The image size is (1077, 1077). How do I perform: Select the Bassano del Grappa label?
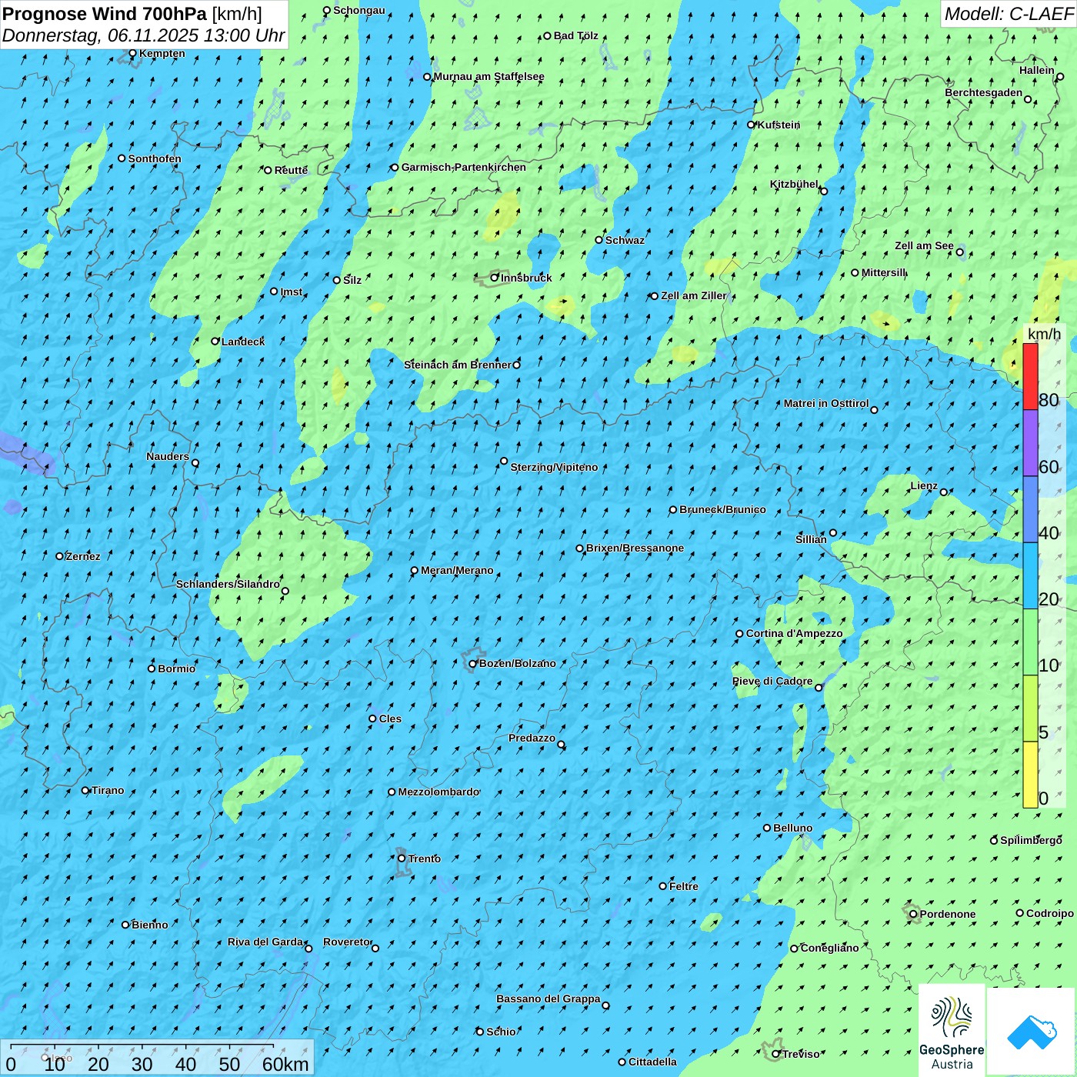(549, 999)
